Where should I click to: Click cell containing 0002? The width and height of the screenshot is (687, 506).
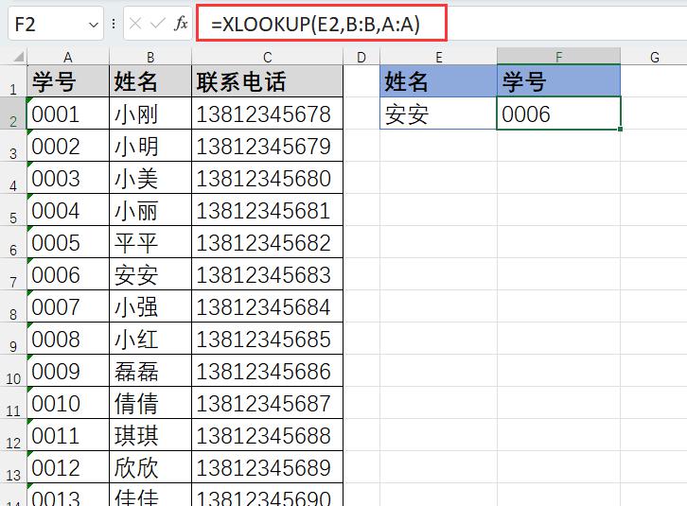tap(68, 146)
